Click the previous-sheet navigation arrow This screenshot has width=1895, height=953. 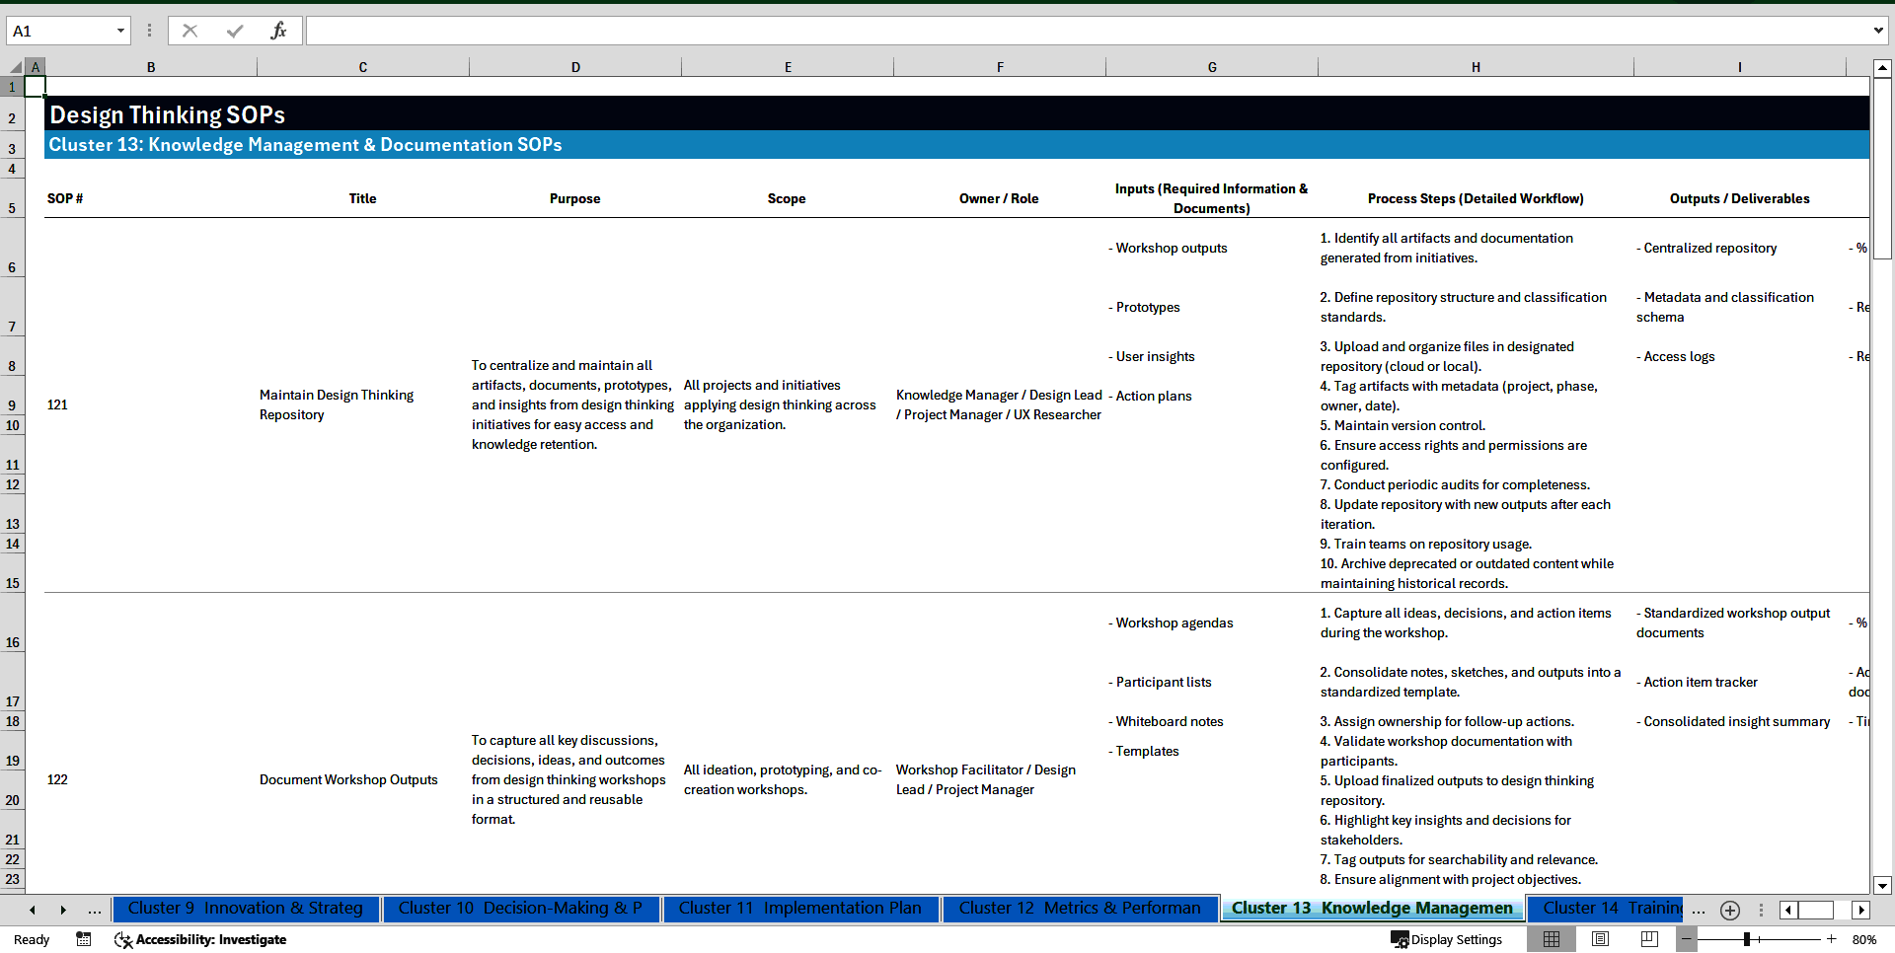(32, 910)
